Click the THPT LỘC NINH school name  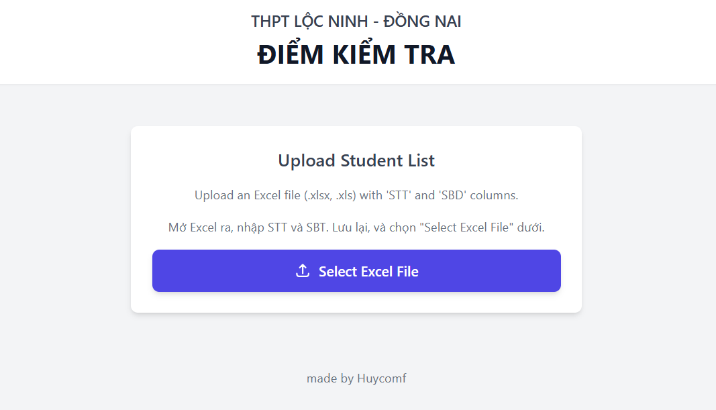(x=309, y=21)
